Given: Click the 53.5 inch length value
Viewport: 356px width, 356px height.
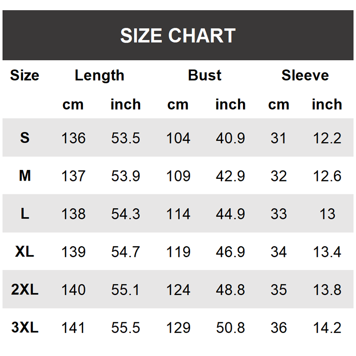Looking at the screenshot, I should point(125,138).
